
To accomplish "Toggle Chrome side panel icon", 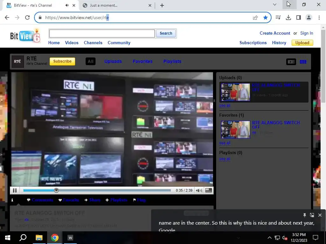I will point(299,17).
